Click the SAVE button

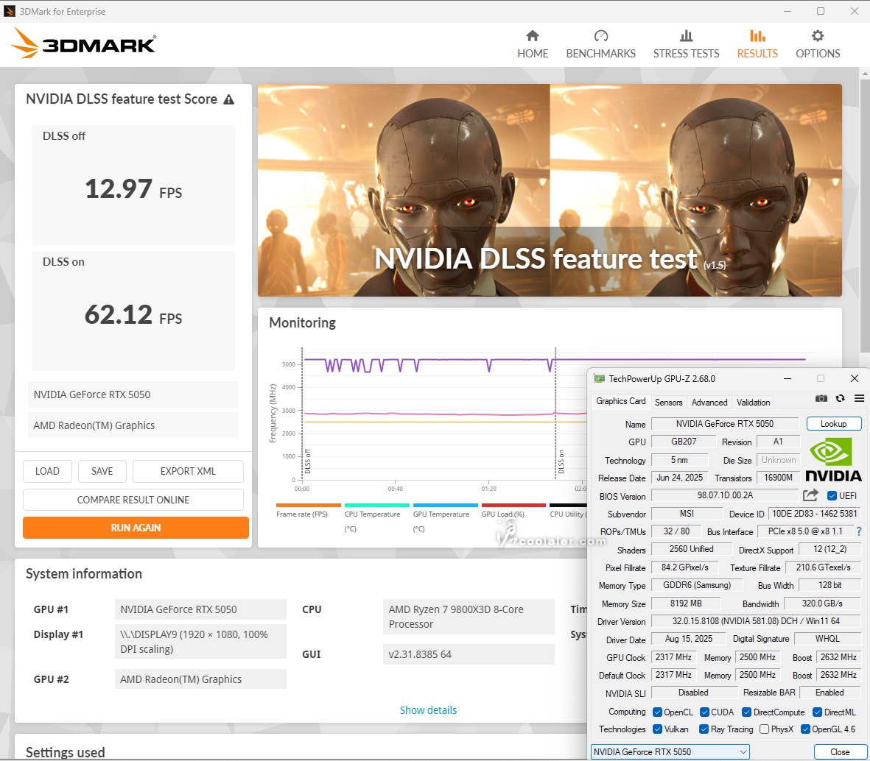click(102, 471)
